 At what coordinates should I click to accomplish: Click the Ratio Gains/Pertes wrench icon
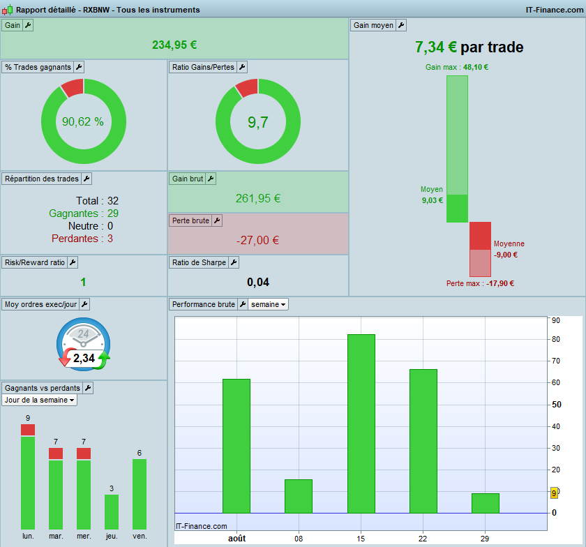[x=242, y=67]
